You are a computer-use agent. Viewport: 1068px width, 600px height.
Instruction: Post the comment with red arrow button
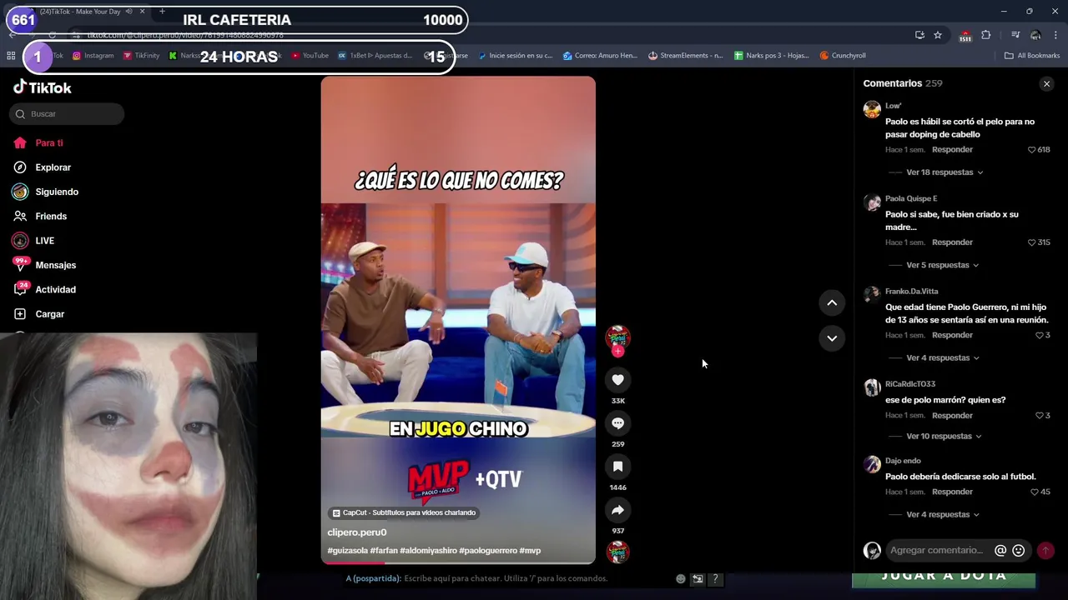click(1045, 551)
